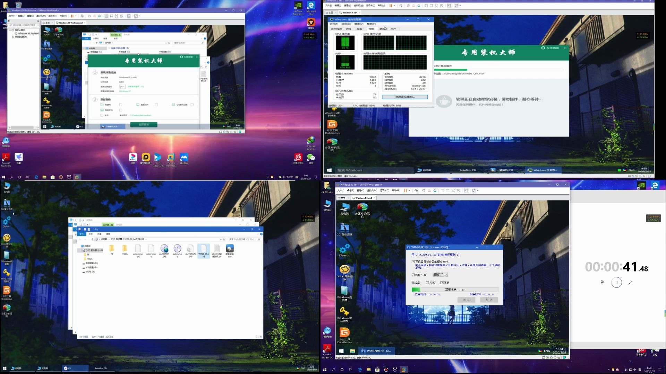
Task: Click Edge icon in bottom-right host taskbar
Action: tap(360, 370)
